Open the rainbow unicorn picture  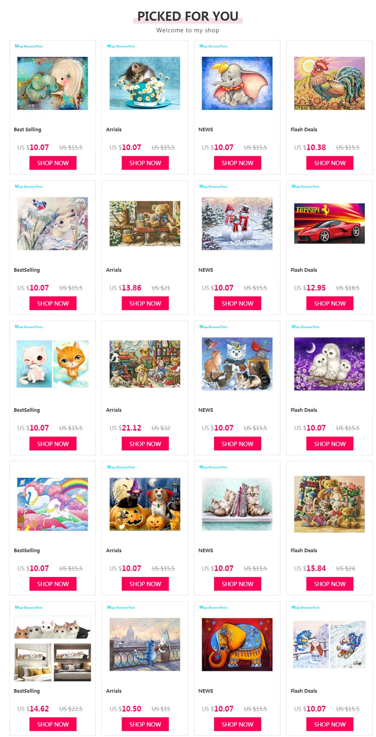click(53, 504)
